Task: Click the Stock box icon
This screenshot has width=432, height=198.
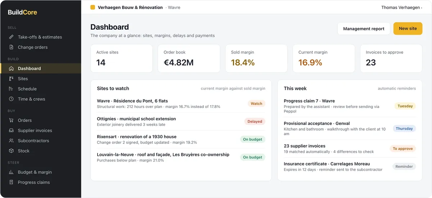Action: point(11,151)
